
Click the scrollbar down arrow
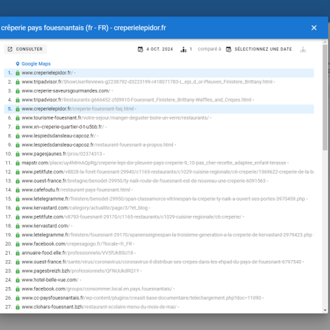click(x=325, y=311)
